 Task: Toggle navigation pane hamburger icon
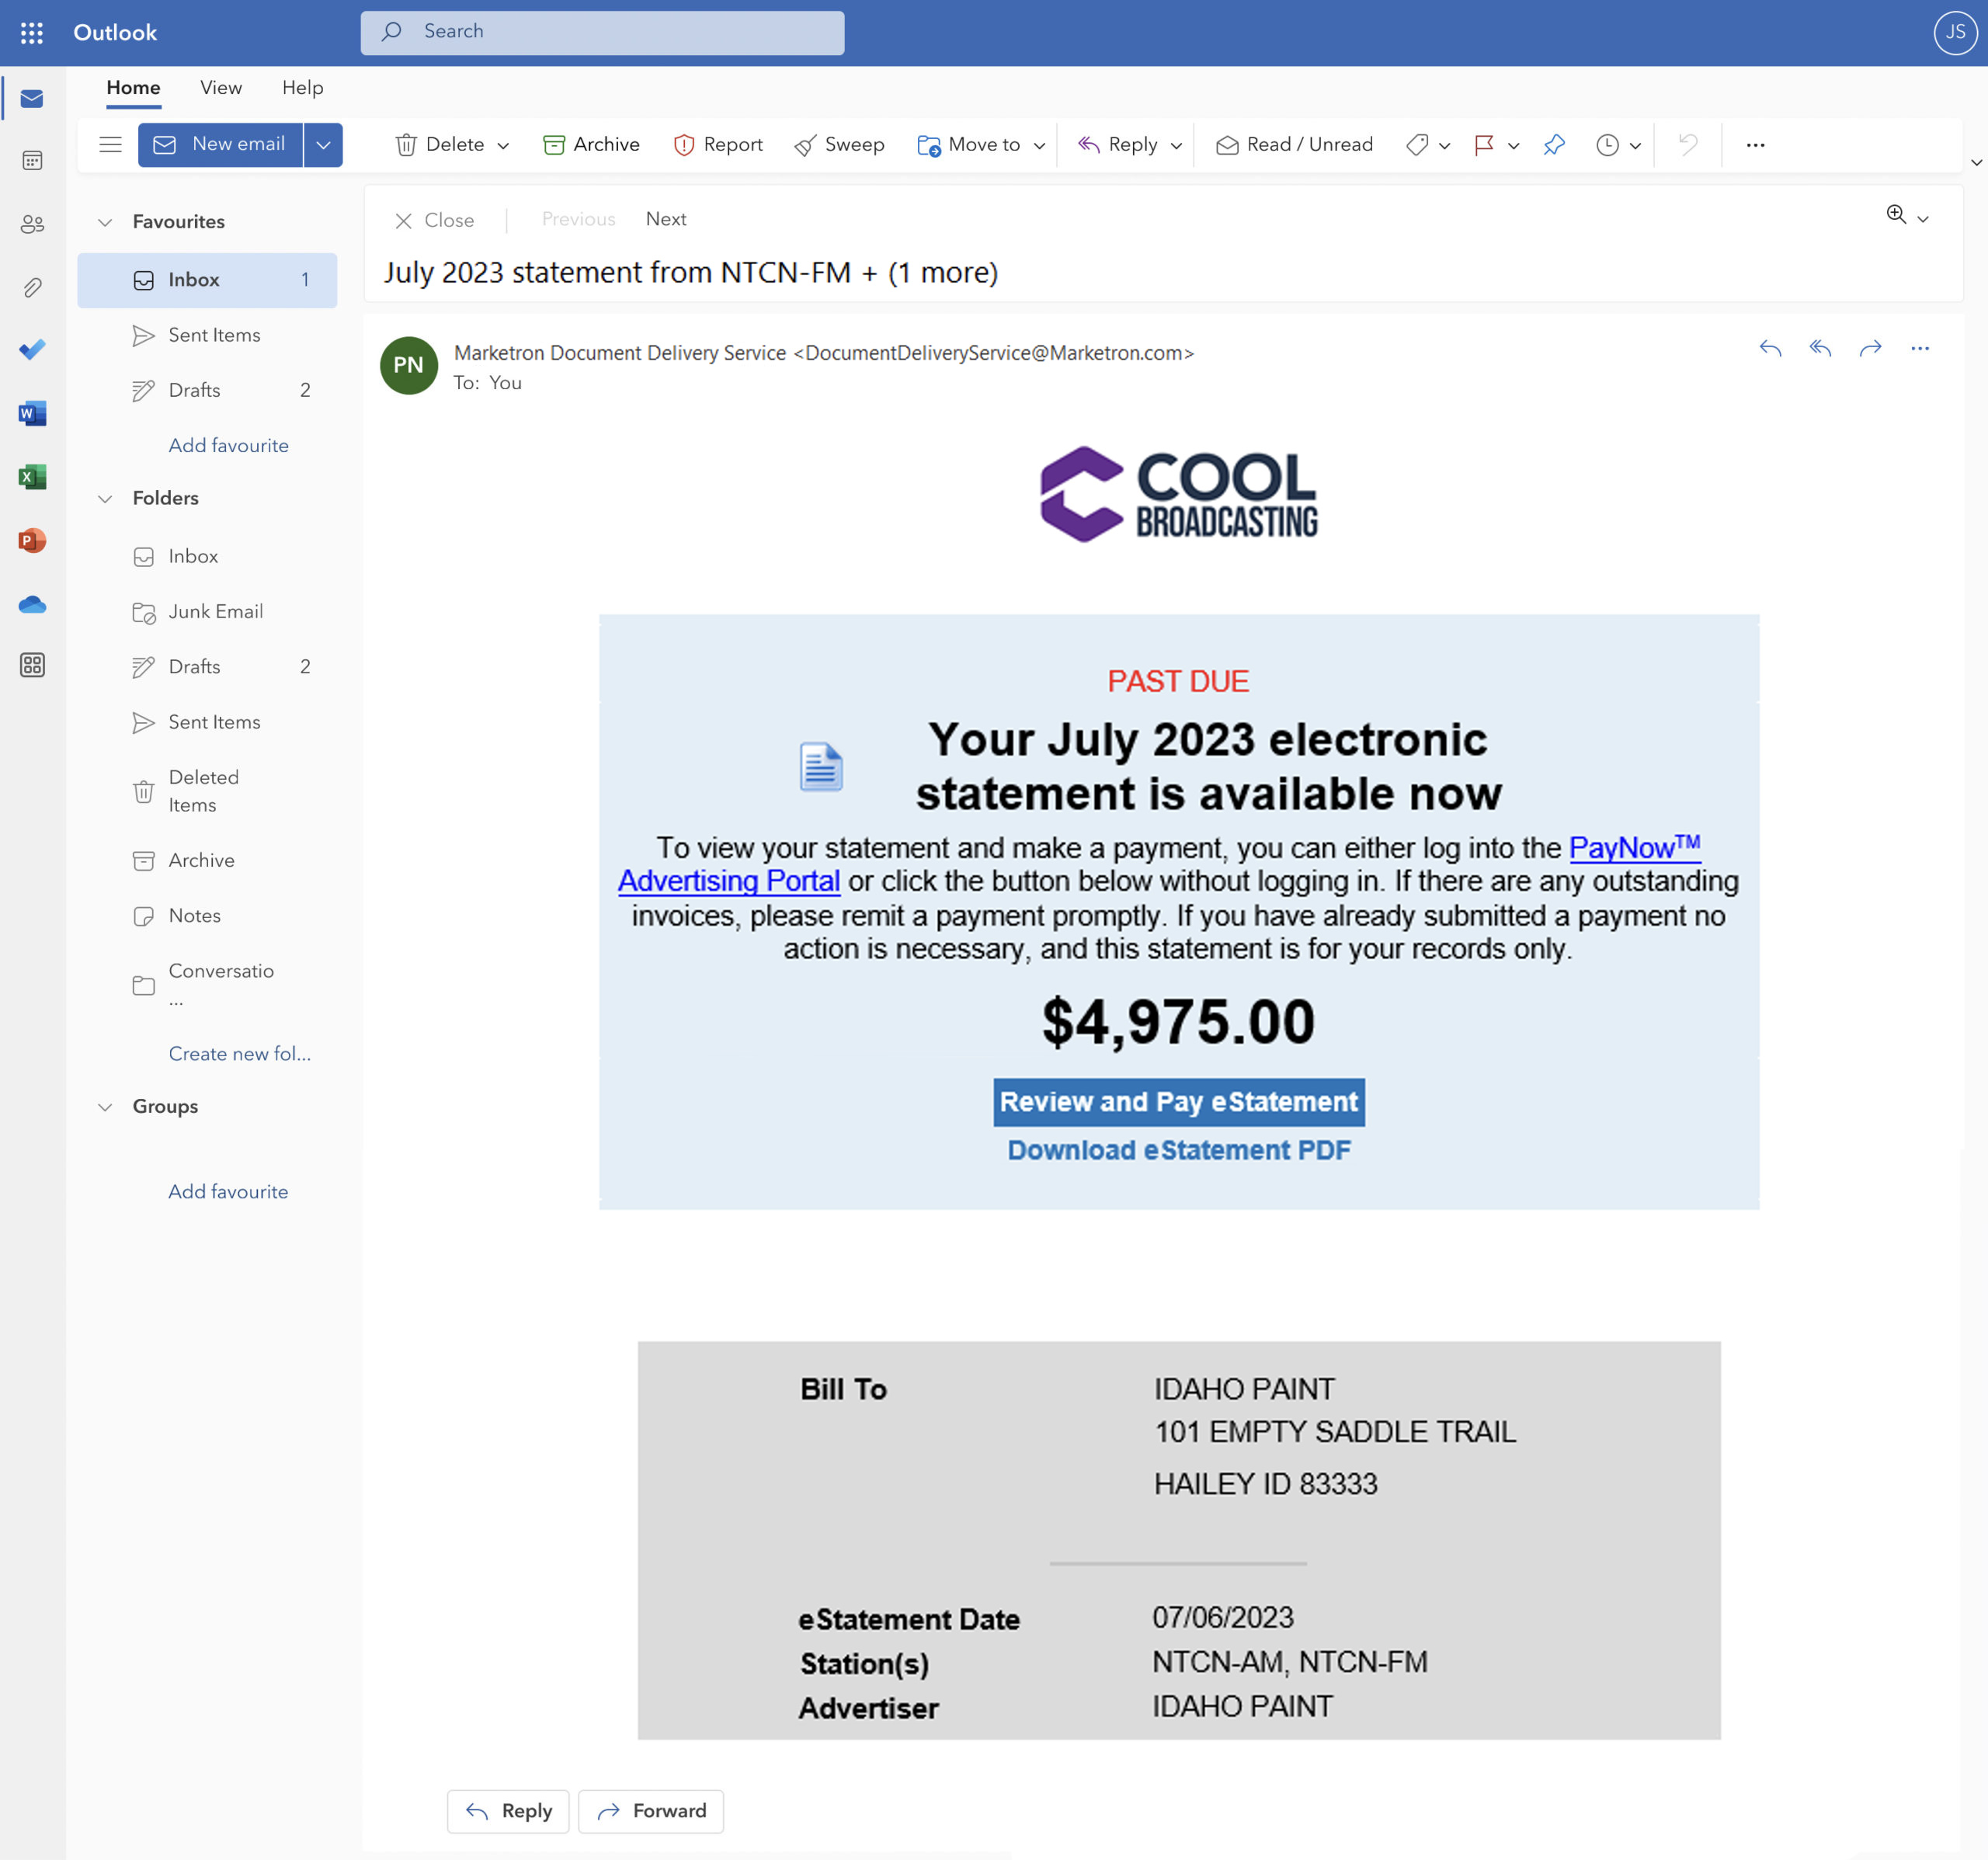[x=110, y=145]
